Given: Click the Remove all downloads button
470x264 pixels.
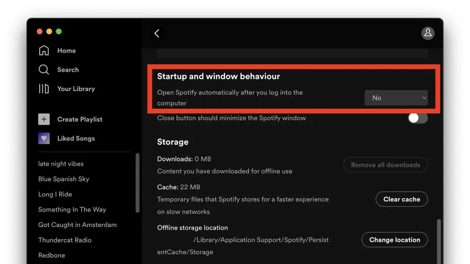Looking at the screenshot, I should click(x=385, y=165).
